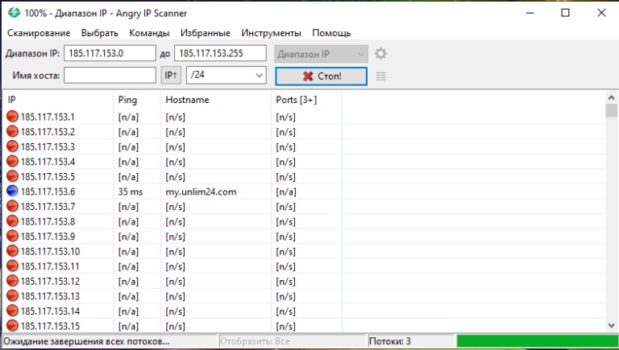The height and width of the screenshot is (350, 619).
Task: Click red status icon for 185.117.153.13
Action: pyautogui.click(x=13, y=296)
